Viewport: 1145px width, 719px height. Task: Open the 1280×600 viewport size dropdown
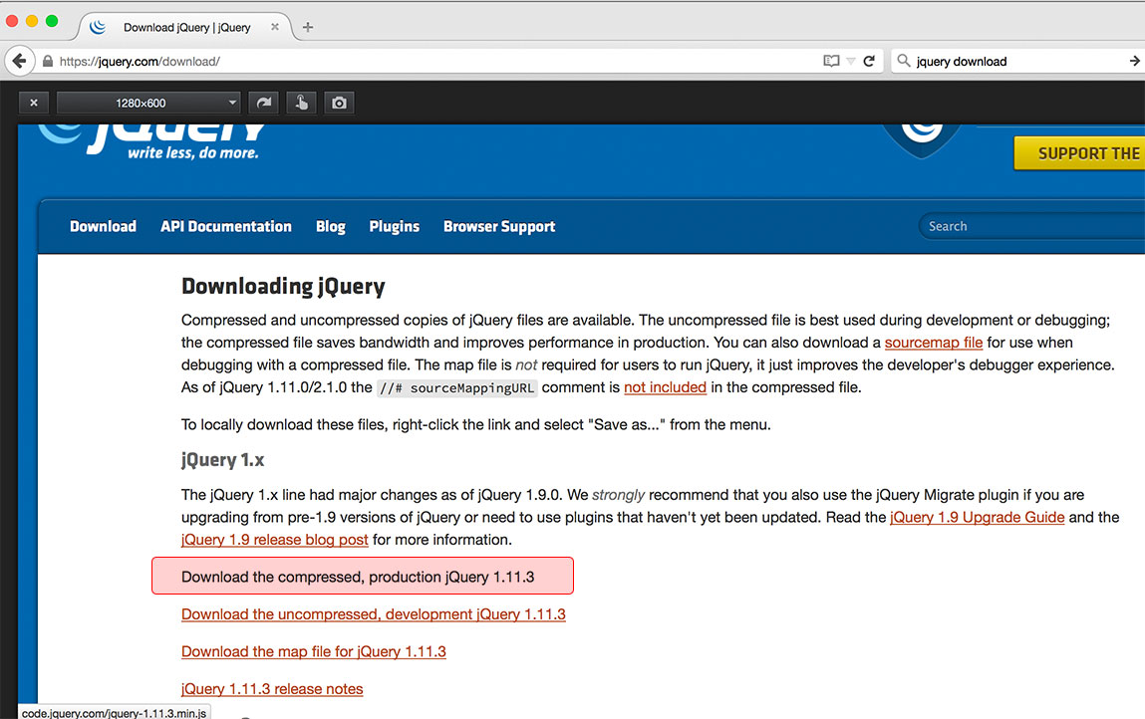click(148, 103)
